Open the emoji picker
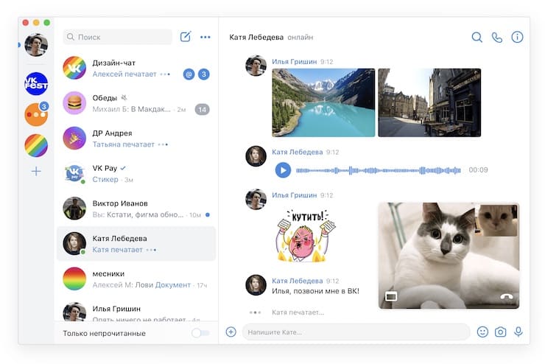The height and width of the screenshot is (364, 545). (482, 332)
